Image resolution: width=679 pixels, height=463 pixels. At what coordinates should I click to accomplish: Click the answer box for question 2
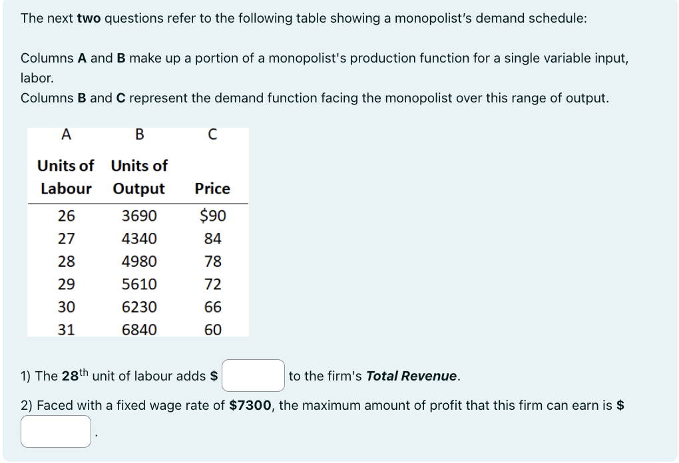(x=55, y=431)
